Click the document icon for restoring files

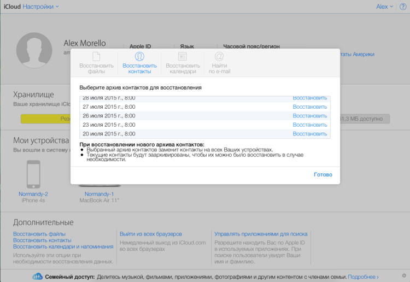click(96, 56)
